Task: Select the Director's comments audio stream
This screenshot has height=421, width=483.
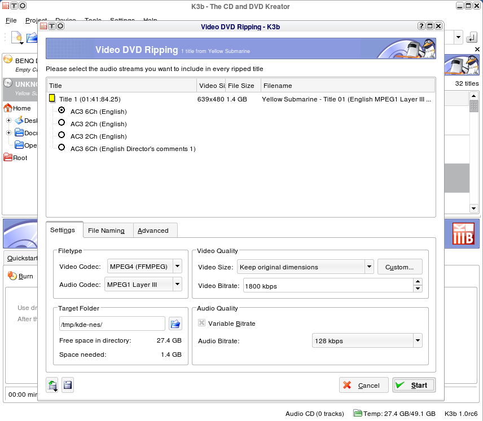Action: 62,147
